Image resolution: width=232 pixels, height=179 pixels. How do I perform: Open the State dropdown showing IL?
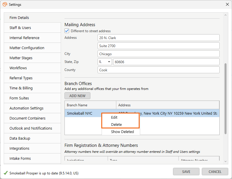coord(105,62)
